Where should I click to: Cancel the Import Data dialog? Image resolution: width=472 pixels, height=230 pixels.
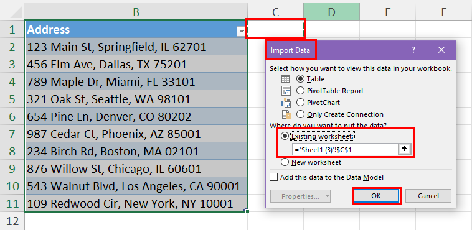coord(428,196)
